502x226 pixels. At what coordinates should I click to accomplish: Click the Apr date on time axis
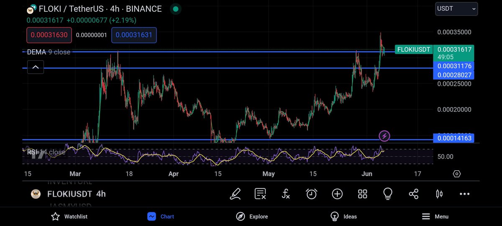(x=173, y=174)
